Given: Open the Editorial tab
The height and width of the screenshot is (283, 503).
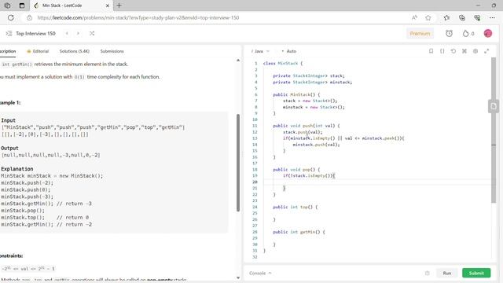Looking at the screenshot, I should (x=38, y=51).
